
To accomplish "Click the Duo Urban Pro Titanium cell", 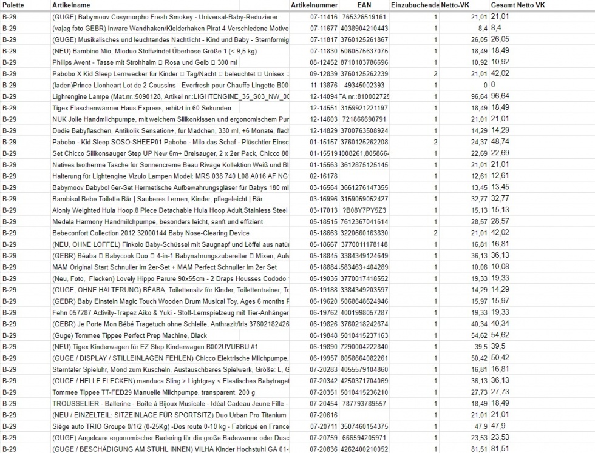I will [x=169, y=415].
